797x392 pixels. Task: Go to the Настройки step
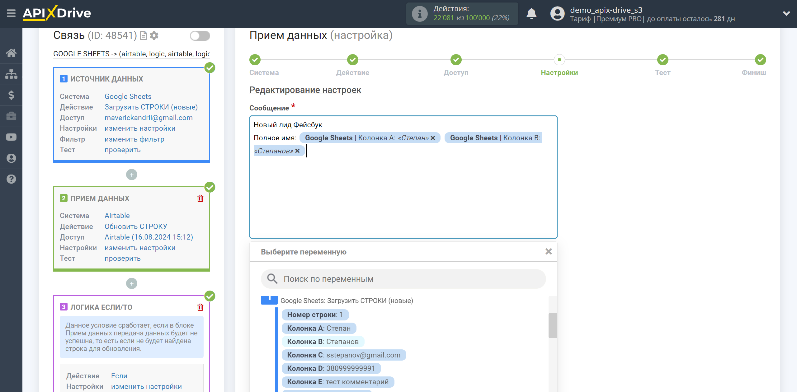click(x=559, y=60)
